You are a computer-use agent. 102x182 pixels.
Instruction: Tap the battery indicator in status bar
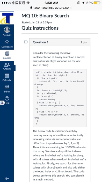coord(97,3)
